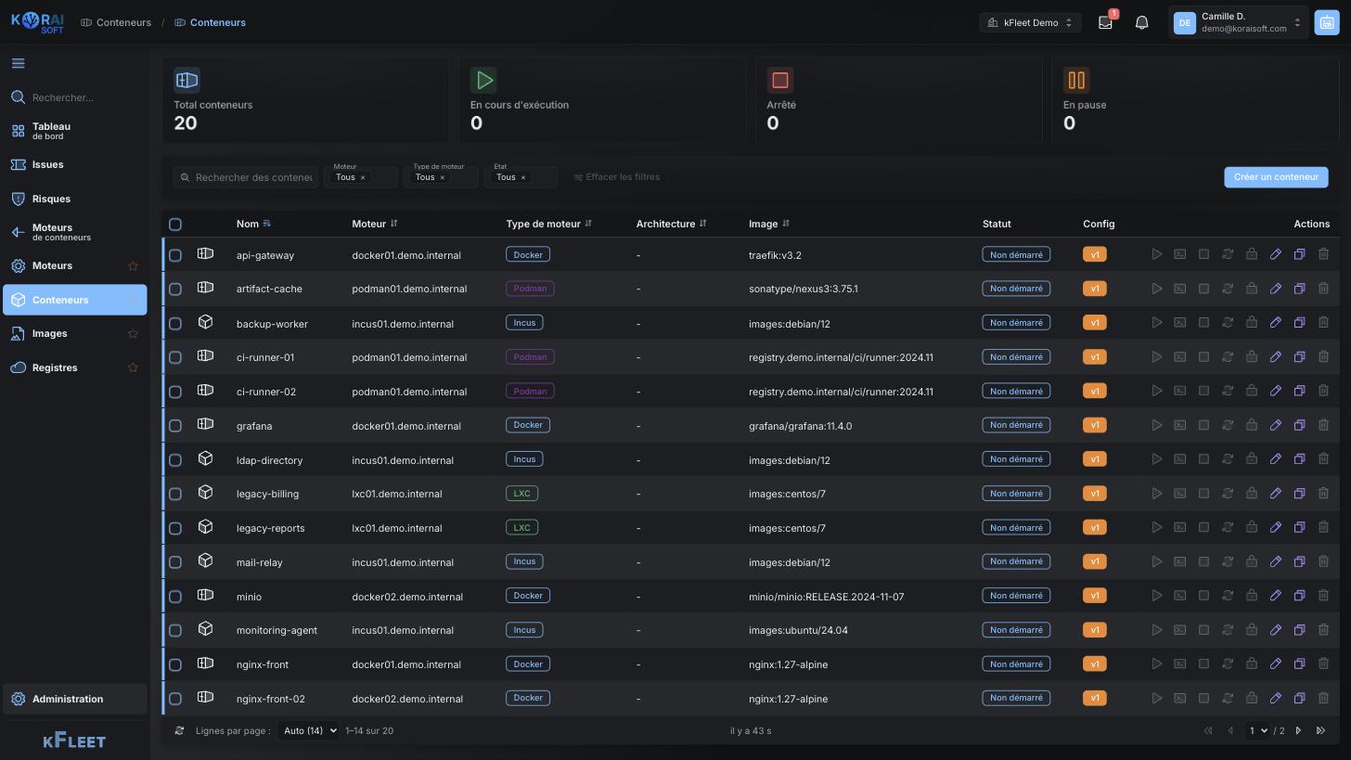Viewport: 1351px width, 760px height.
Task: Click the lock icon for legacy-billing
Action: 1251,494
